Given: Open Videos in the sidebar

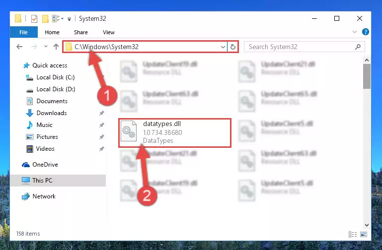Looking at the screenshot, I should pyautogui.click(x=45, y=149).
